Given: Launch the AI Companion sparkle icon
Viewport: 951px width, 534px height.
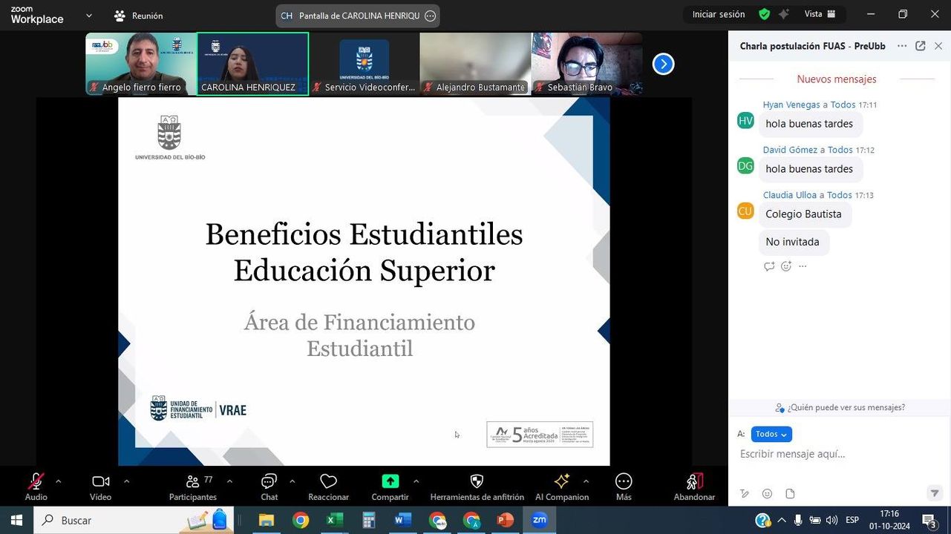Looking at the screenshot, I should click(561, 481).
